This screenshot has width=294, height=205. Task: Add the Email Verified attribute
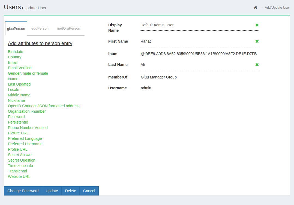[x=20, y=68]
